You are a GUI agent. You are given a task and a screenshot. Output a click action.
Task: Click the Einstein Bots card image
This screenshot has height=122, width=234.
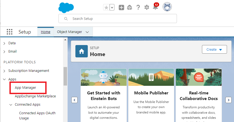(104, 77)
